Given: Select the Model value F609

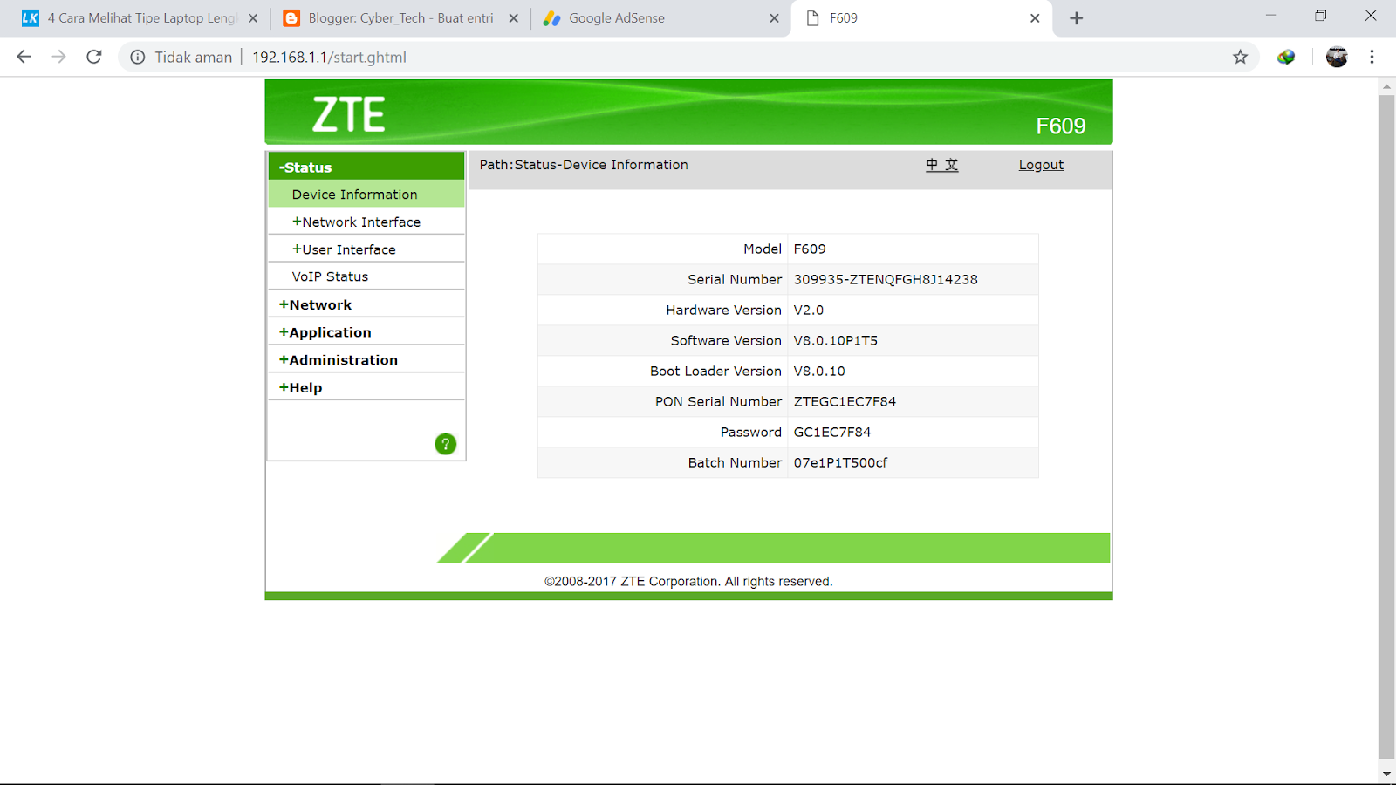Looking at the screenshot, I should (810, 249).
